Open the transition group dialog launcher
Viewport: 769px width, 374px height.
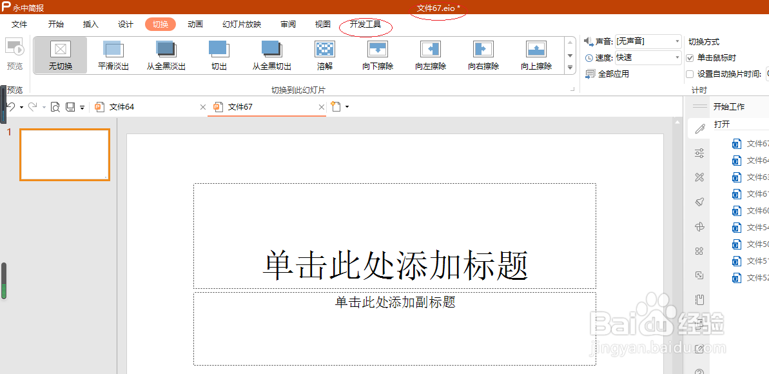[572, 90]
